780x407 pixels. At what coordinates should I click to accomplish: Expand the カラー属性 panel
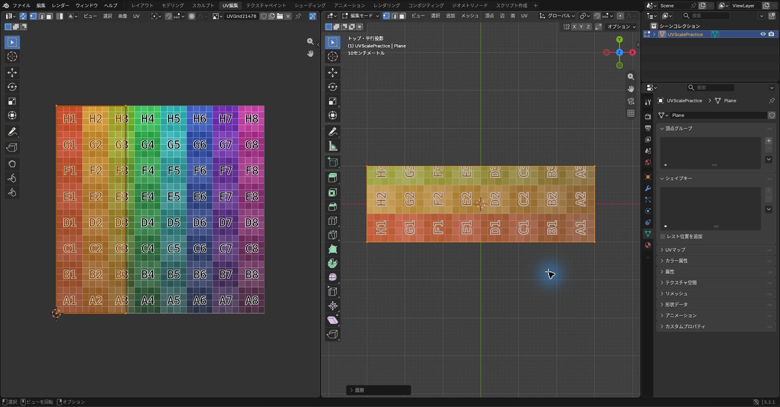pyautogui.click(x=716, y=261)
